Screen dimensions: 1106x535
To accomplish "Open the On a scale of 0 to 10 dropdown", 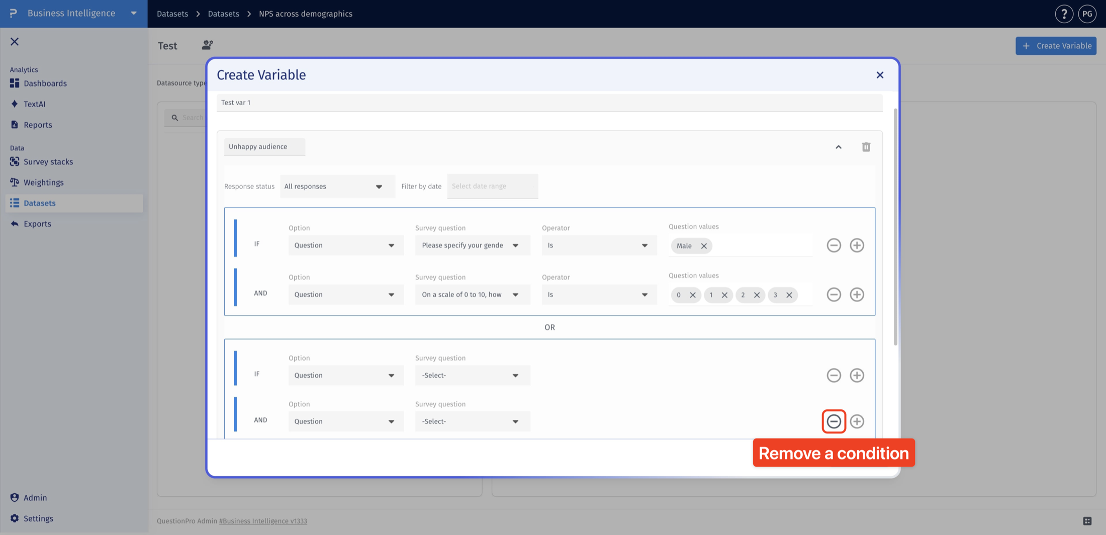I will (x=473, y=295).
